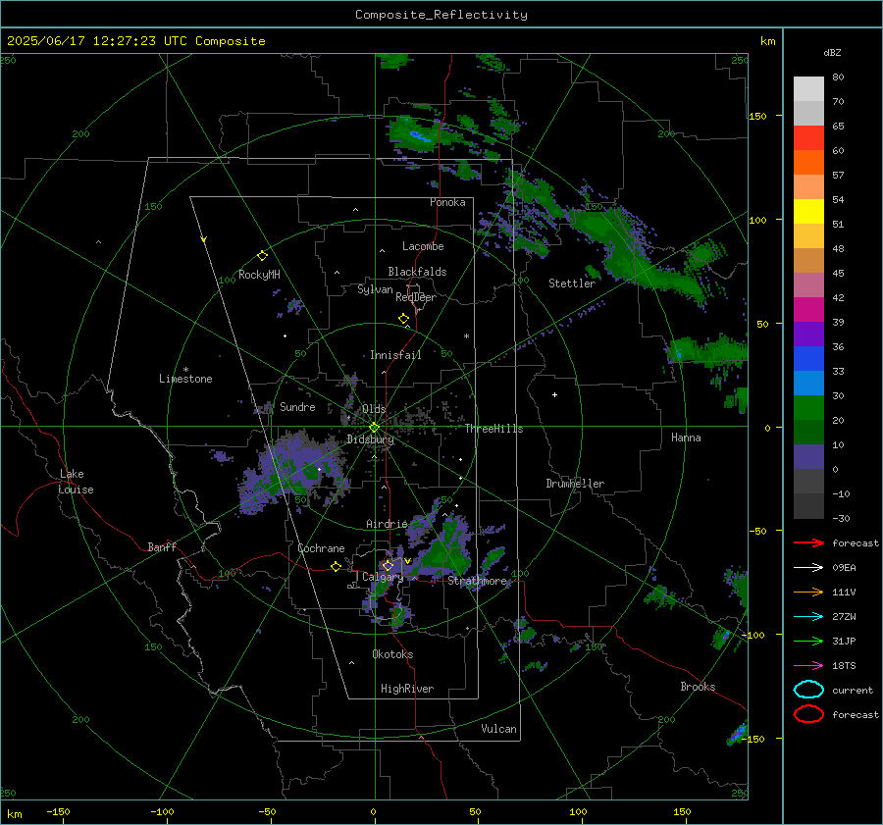Click the Brooks label
The height and width of the screenshot is (825, 883).
698,687
